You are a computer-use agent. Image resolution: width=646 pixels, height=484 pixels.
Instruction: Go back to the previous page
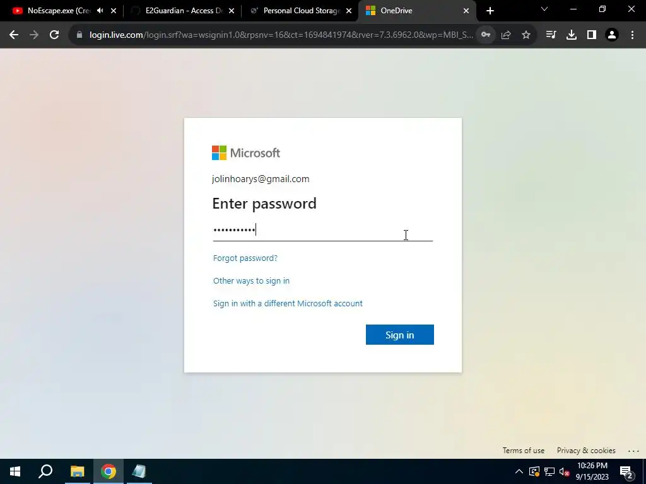(14, 35)
